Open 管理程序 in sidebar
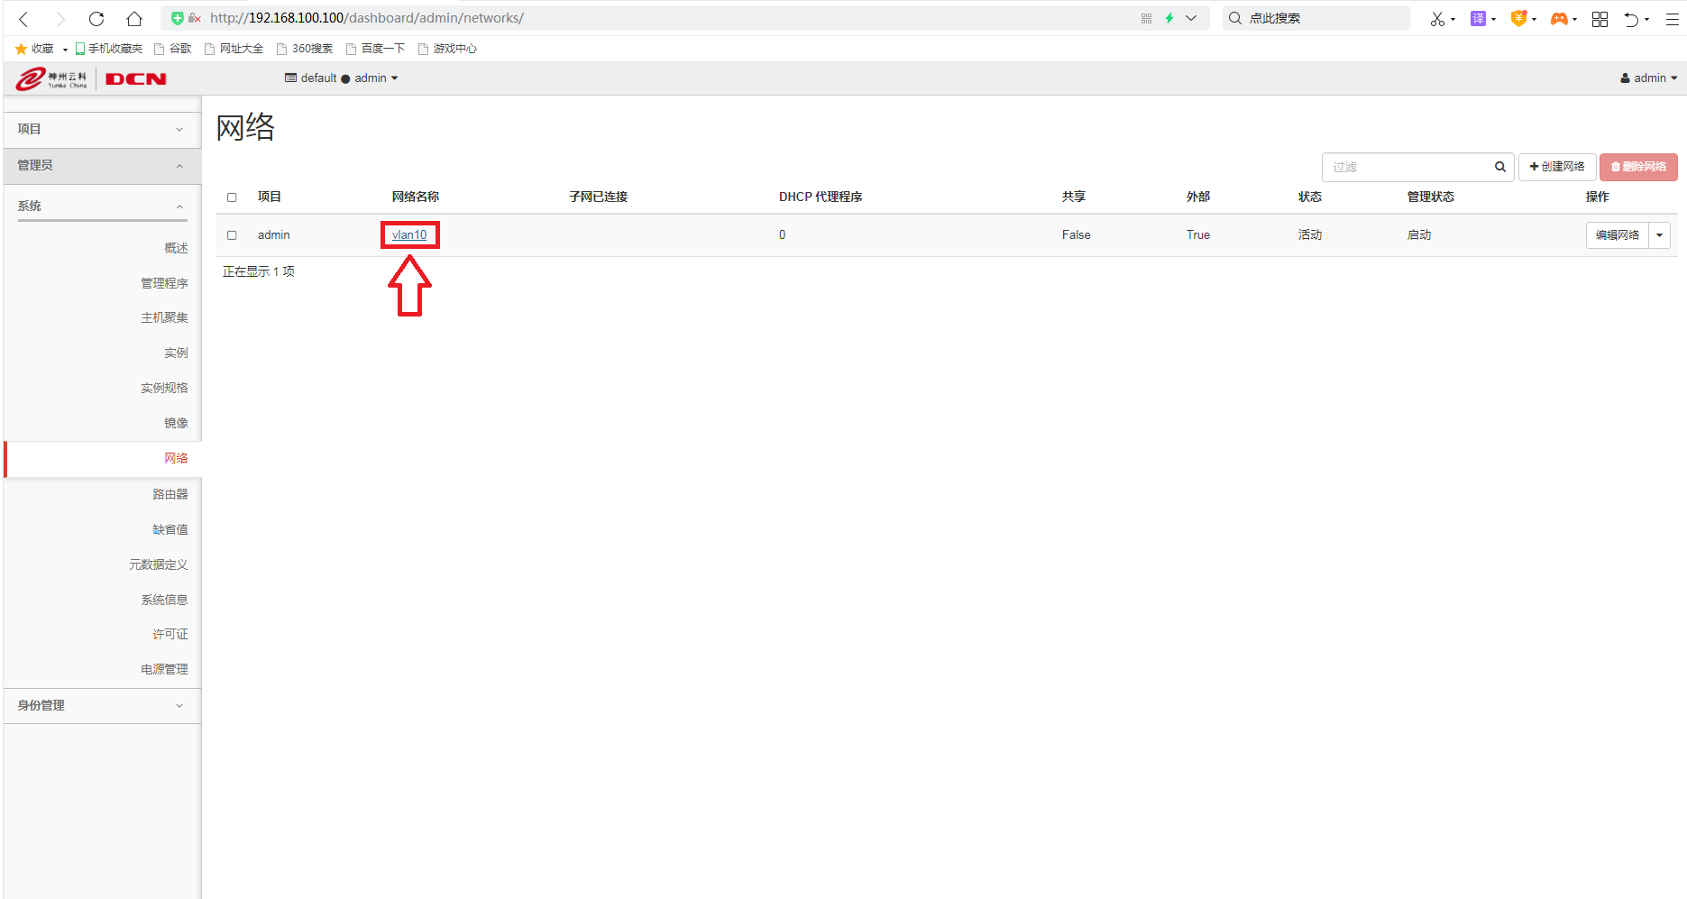This screenshot has height=899, width=1687. [x=164, y=283]
